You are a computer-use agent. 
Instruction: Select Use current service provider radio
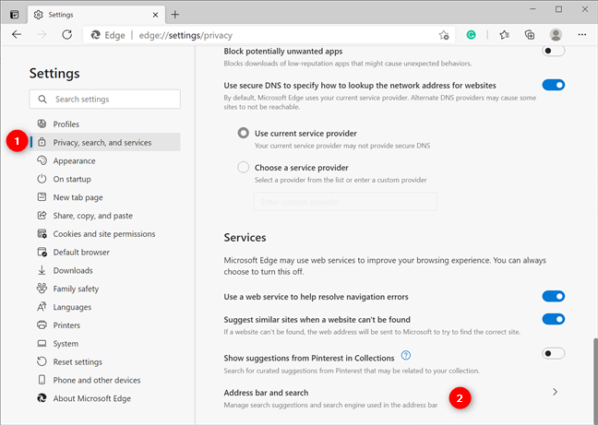[x=244, y=134]
